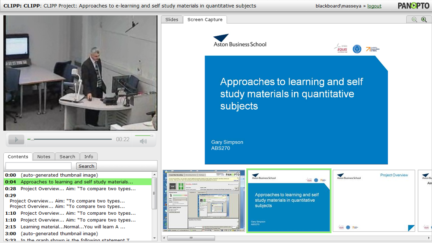Open the Panopto recorder screenshot thumbnail

pyautogui.click(x=204, y=200)
